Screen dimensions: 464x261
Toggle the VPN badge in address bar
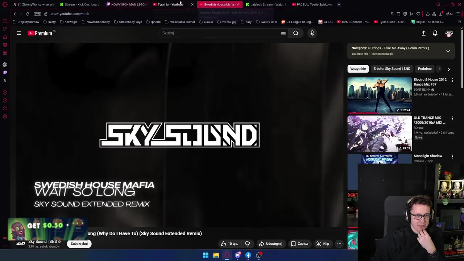point(37,14)
